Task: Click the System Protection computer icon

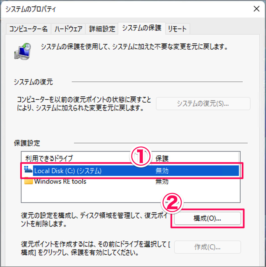Action: (22, 51)
